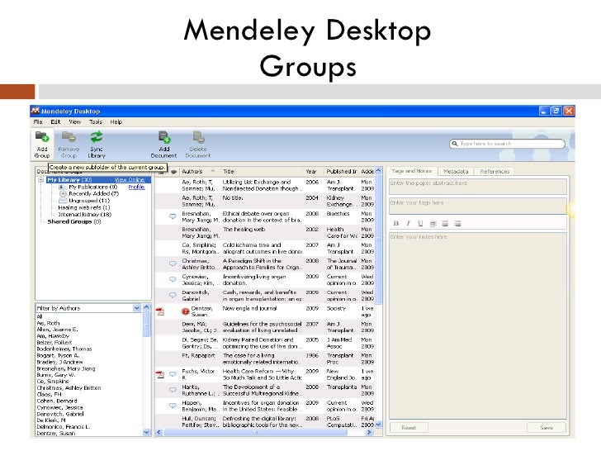The image size is (601, 451).
Task: Click the Mendeley Desktop title bar logo
Action: pos(35,111)
